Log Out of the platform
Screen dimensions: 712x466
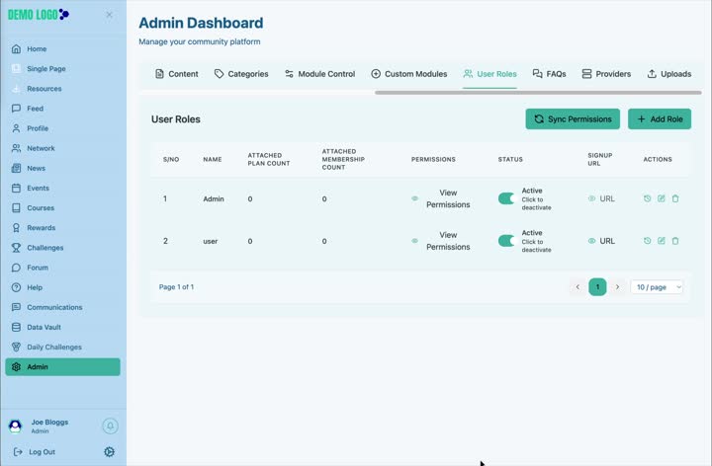(x=35, y=452)
